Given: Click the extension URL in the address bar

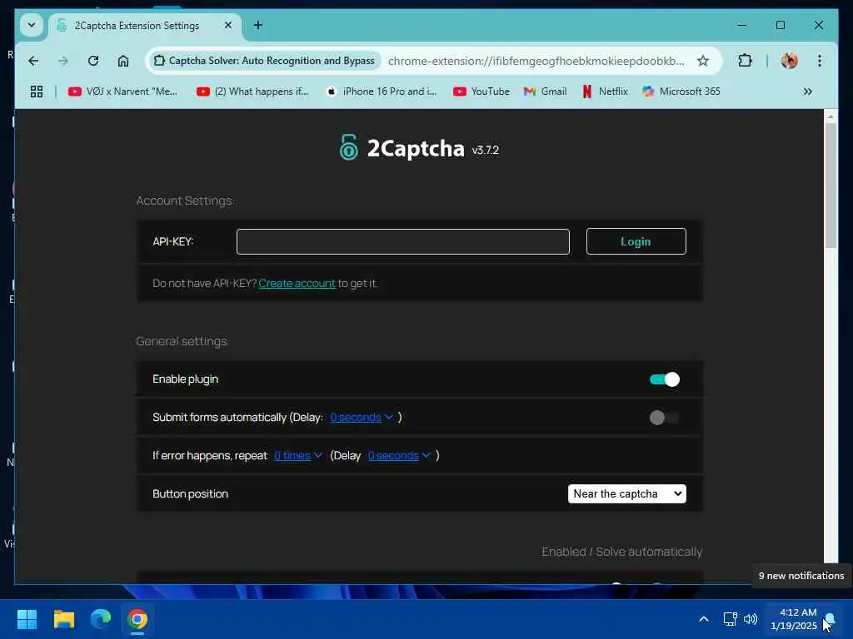Looking at the screenshot, I should tap(536, 61).
